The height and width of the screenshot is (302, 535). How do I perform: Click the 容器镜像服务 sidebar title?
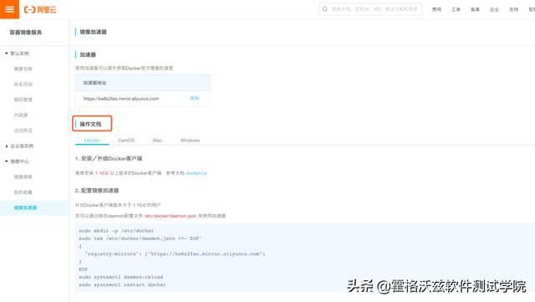[x=26, y=33]
